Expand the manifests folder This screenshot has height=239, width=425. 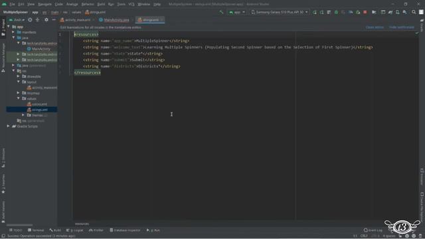tap(13, 32)
